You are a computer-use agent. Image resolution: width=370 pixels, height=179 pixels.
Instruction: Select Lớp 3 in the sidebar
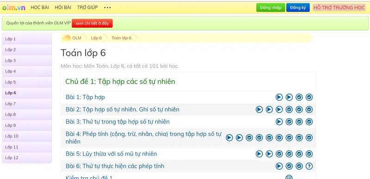click(x=27, y=60)
